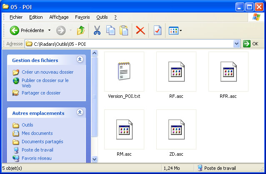Open the Forward history dropdown arrow
This screenshot has height=174, width=266.
tap(70, 30)
